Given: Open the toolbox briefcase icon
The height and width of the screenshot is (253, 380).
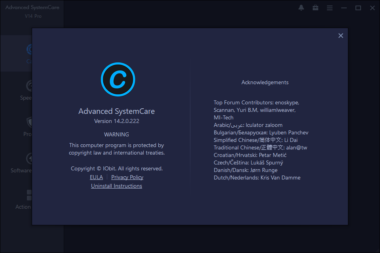Looking at the screenshot, I should tap(315, 8).
